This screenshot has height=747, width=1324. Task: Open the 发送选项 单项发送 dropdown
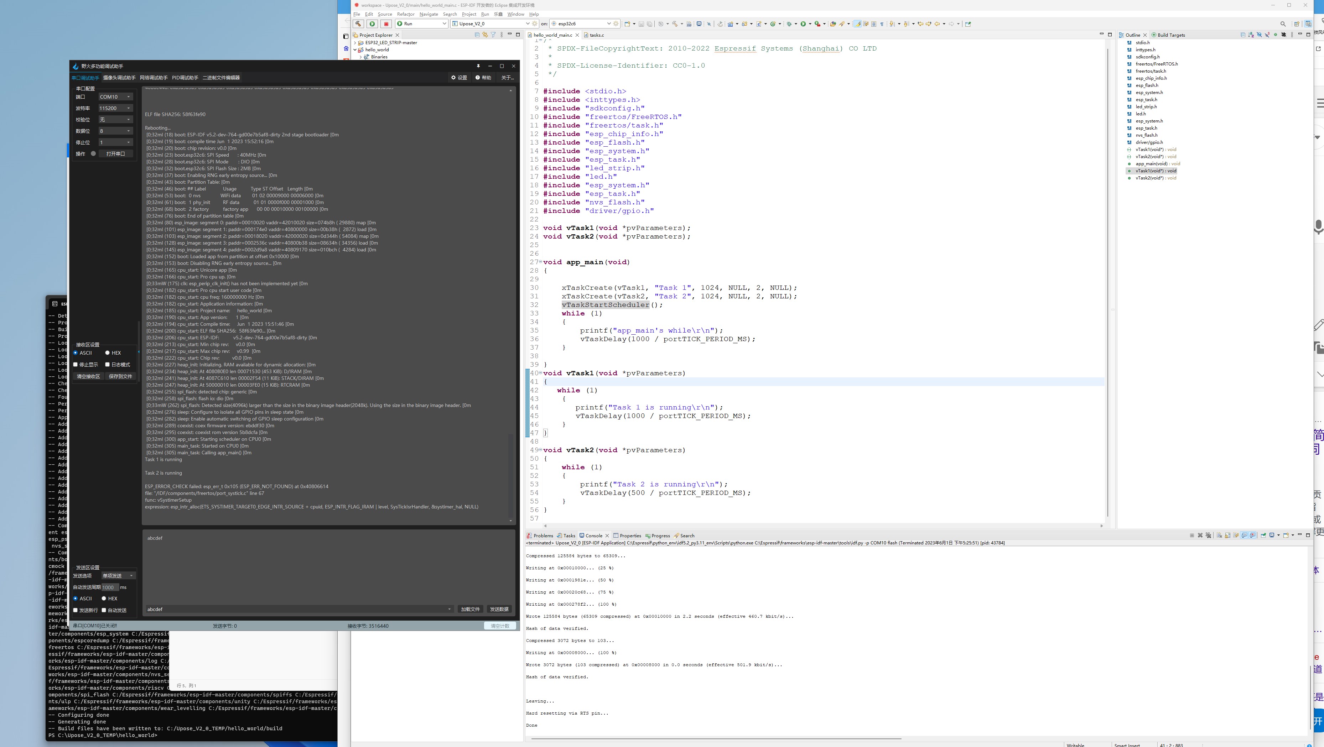(118, 575)
